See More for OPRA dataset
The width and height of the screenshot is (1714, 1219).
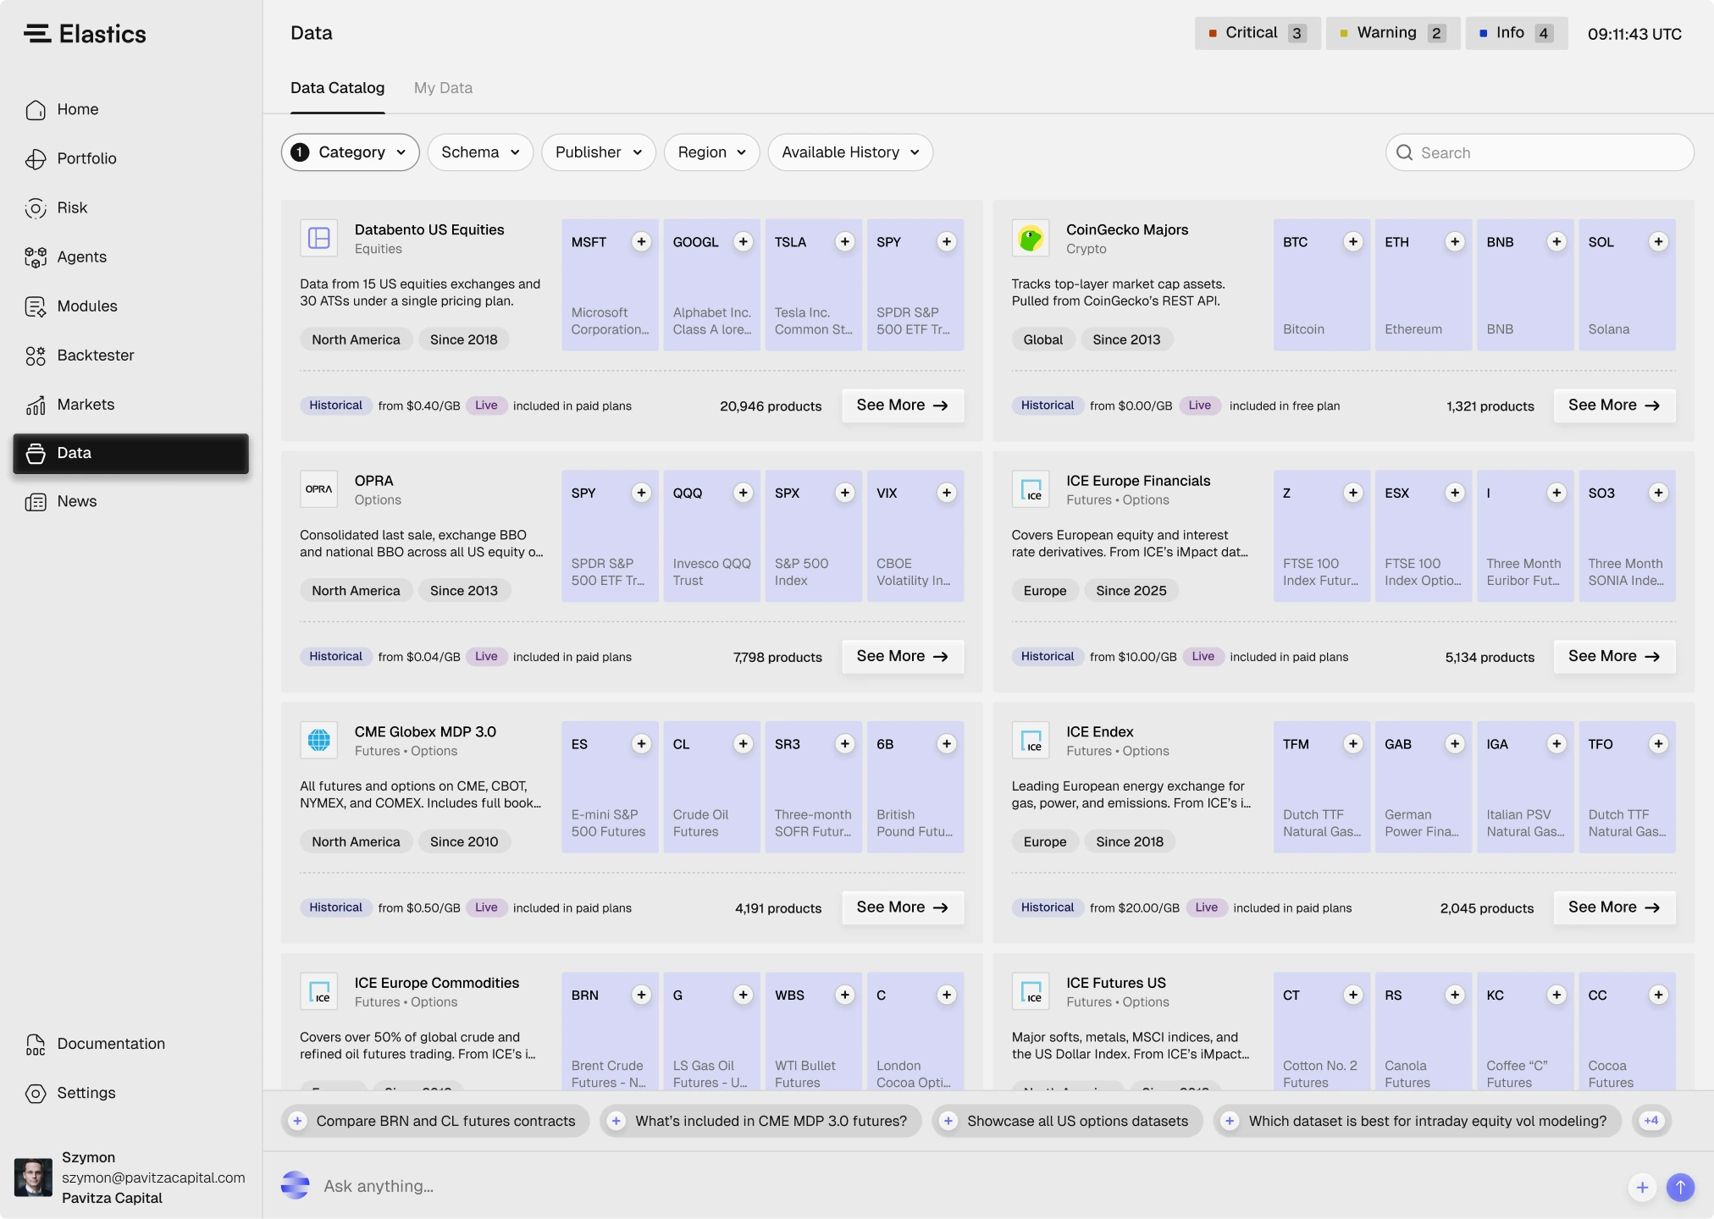(903, 656)
